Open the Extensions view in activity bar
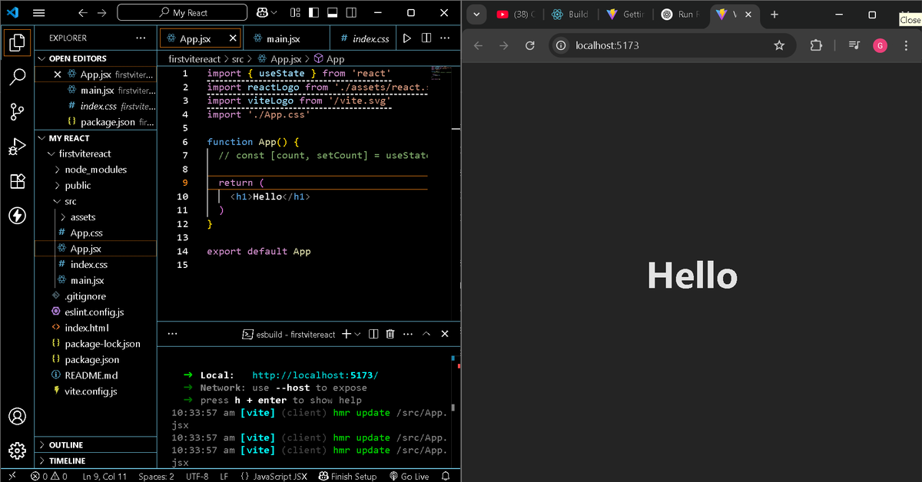922x482 pixels. [17, 181]
